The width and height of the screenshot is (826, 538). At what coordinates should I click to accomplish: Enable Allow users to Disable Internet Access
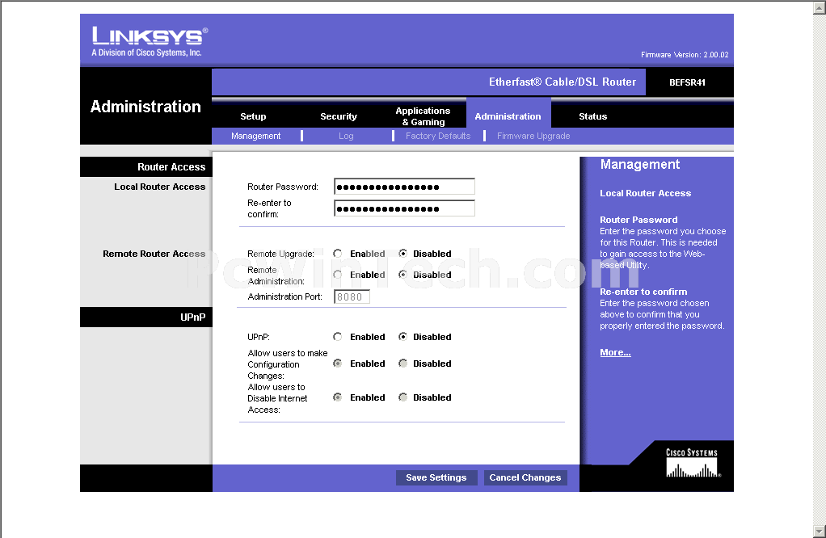(338, 397)
